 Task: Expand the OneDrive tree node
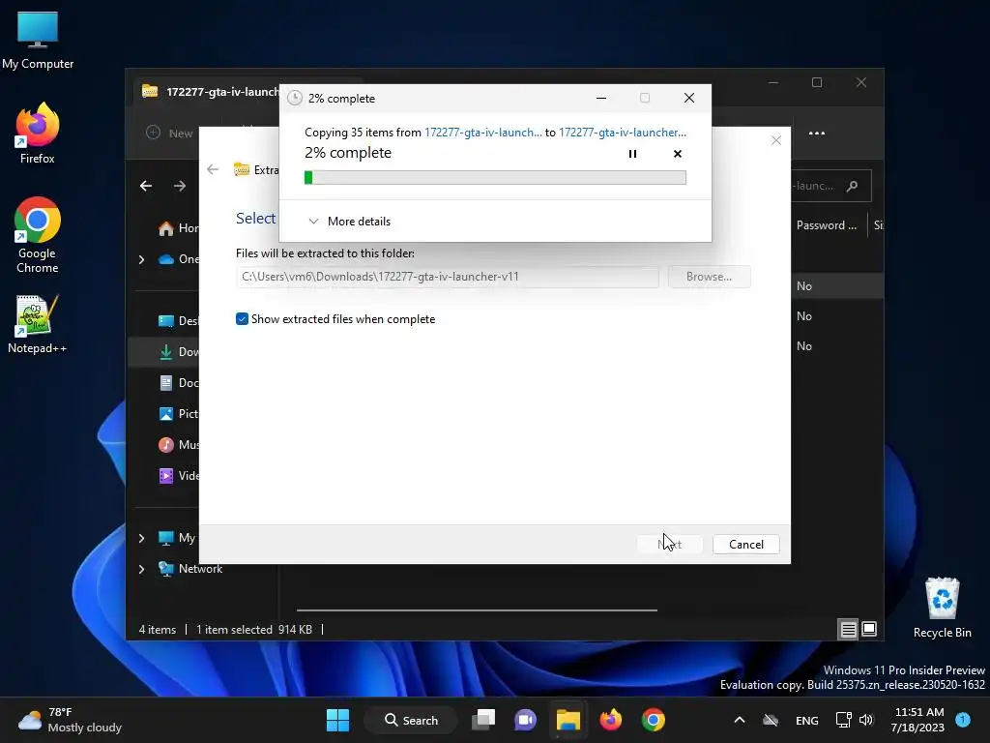tap(141, 259)
